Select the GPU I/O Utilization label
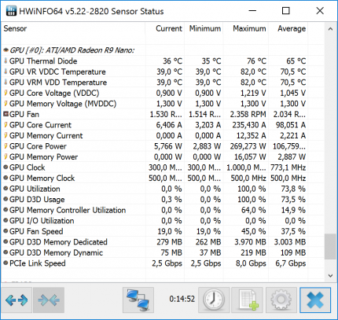Screen dimensions: 338x320 click(x=42, y=221)
